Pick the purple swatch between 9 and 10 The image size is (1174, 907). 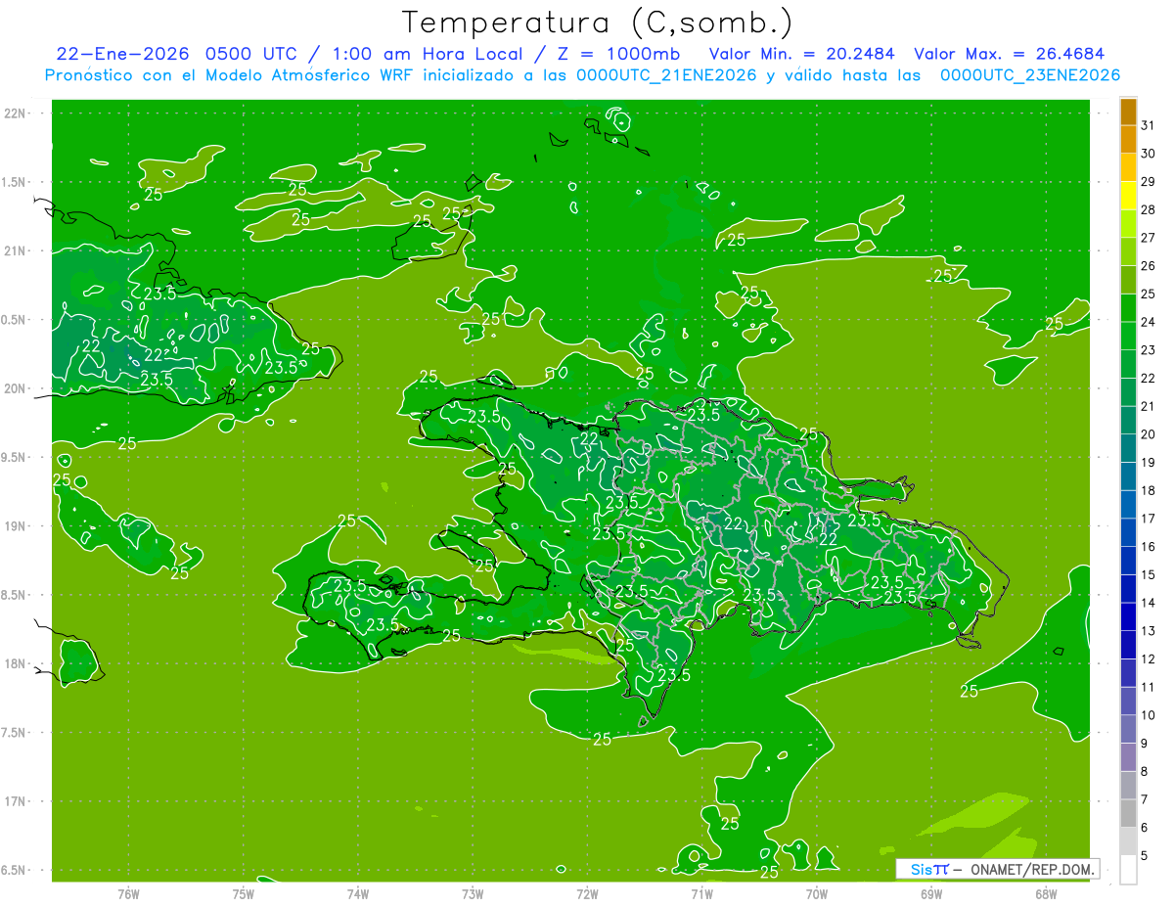tap(1128, 729)
